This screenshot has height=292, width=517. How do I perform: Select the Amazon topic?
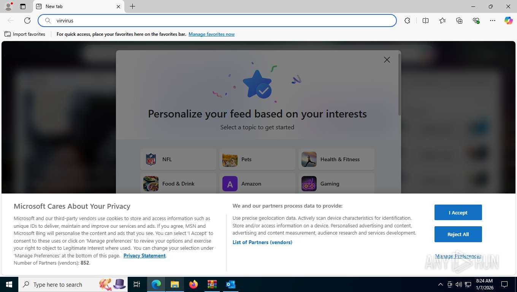coord(257,184)
